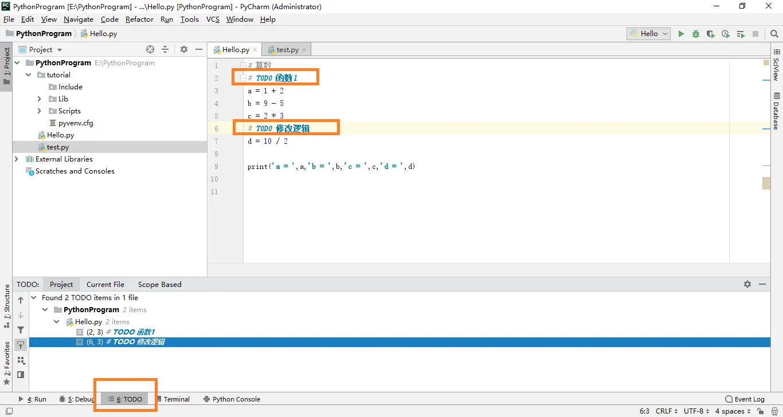Screen dimensions: 783x417
Task: Collapse the Hello.py node in TODO results
Action: pos(56,322)
